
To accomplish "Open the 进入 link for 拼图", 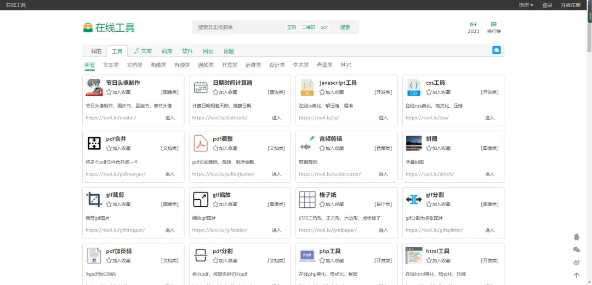I will [x=489, y=174].
